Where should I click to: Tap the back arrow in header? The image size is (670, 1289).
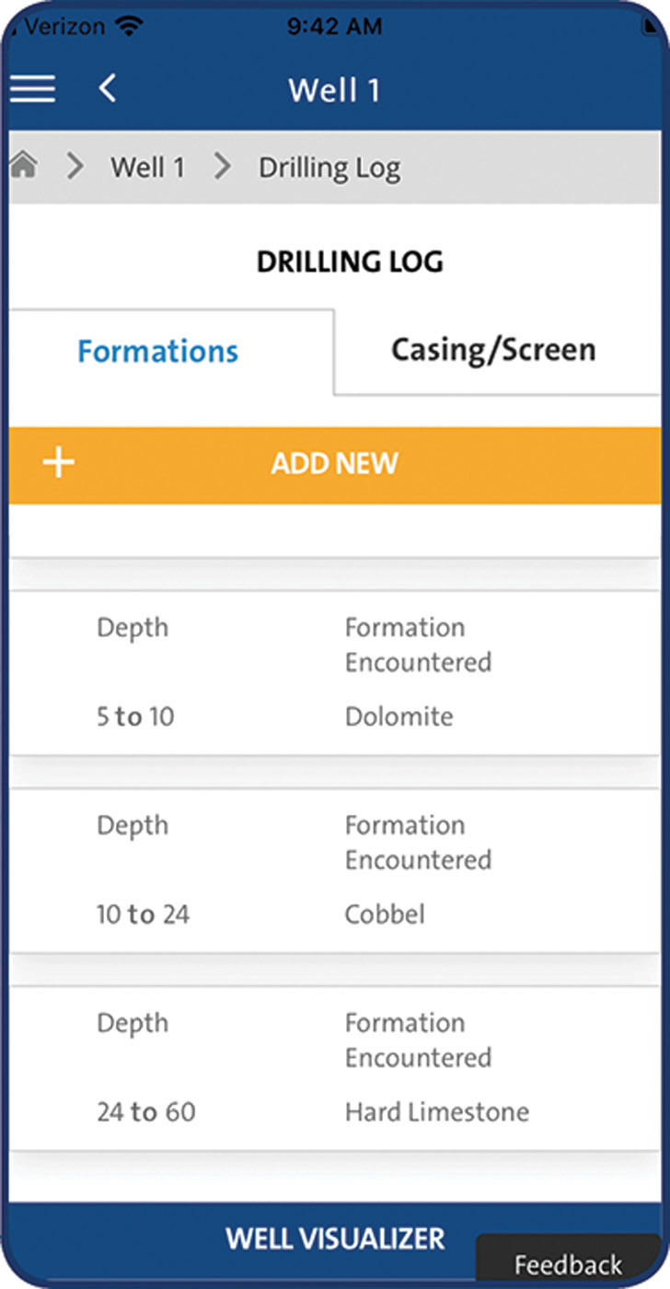108,89
